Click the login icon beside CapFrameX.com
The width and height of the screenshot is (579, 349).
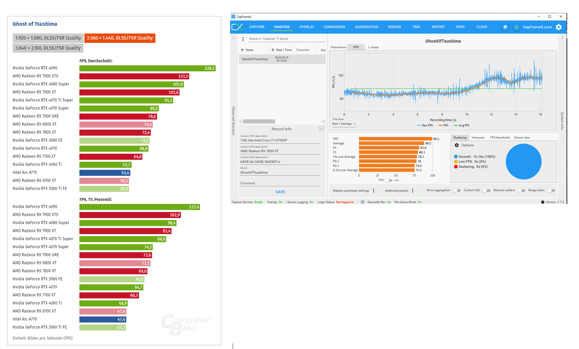[516, 27]
